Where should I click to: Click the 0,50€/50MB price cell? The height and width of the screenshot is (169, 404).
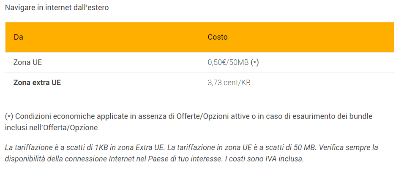pos(228,62)
